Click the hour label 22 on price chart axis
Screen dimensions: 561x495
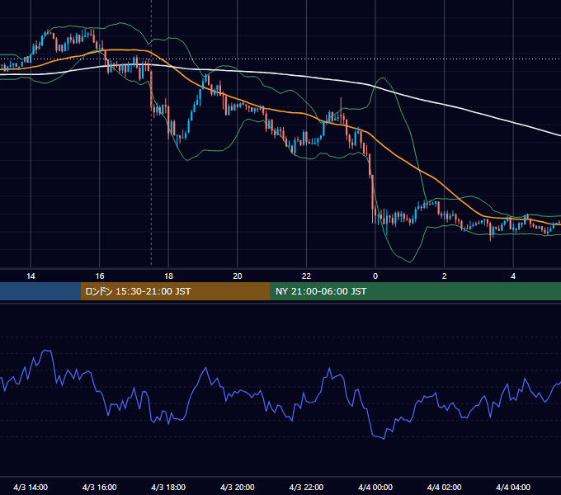coord(306,276)
